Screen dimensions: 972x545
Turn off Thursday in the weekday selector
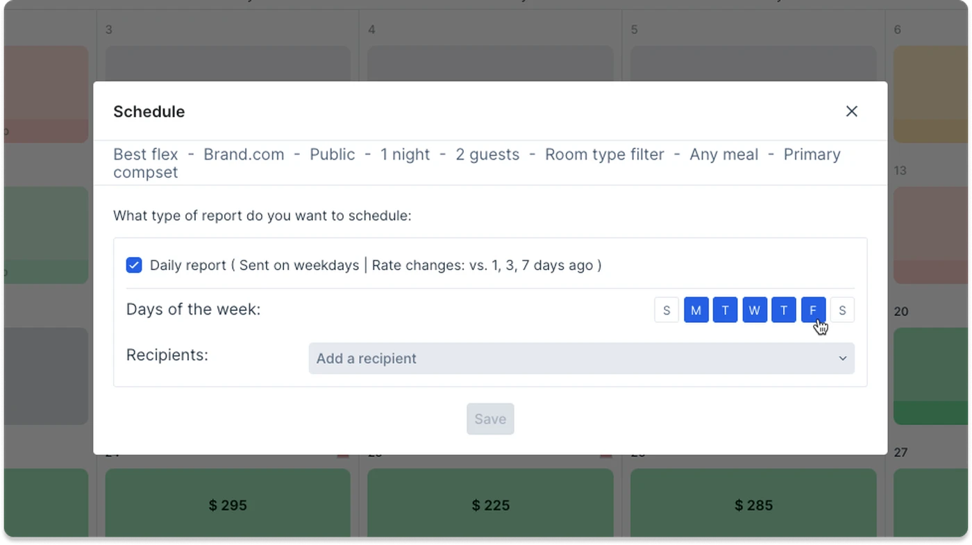[784, 310]
